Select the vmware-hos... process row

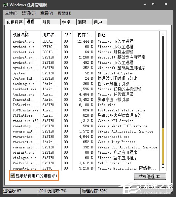click(x=85, y=137)
